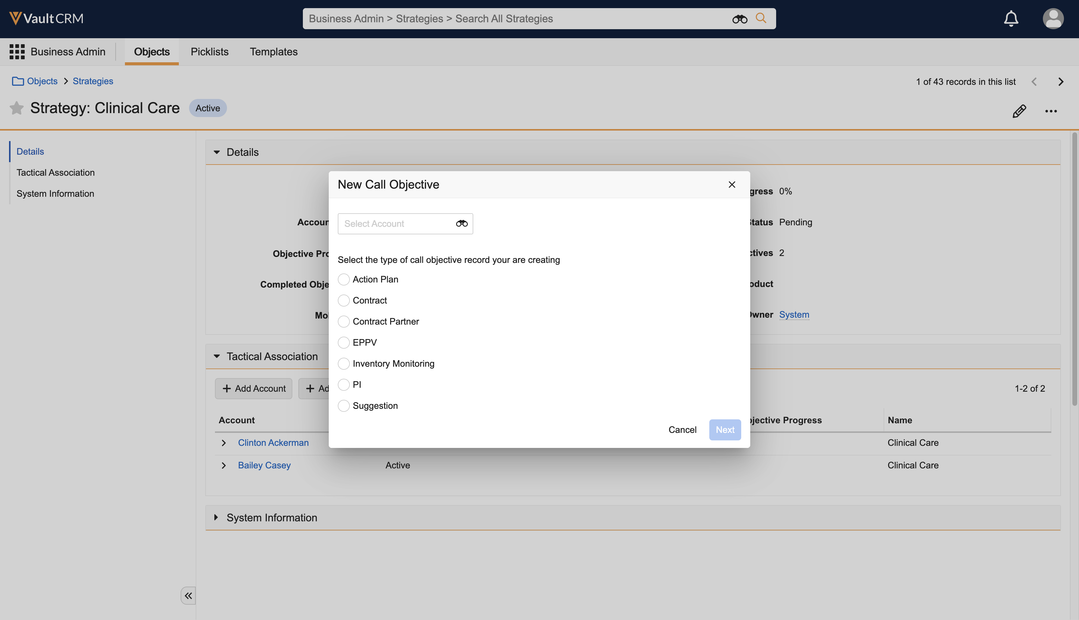
Task: Select the Suggestion radio button
Action: click(x=344, y=406)
